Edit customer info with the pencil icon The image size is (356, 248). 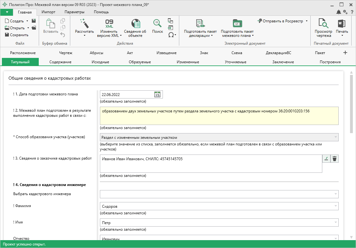326,159
